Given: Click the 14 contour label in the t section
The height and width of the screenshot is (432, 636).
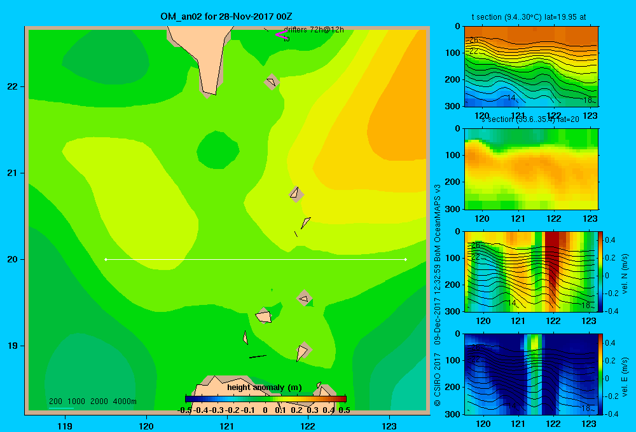Looking at the screenshot, I should (511, 98).
